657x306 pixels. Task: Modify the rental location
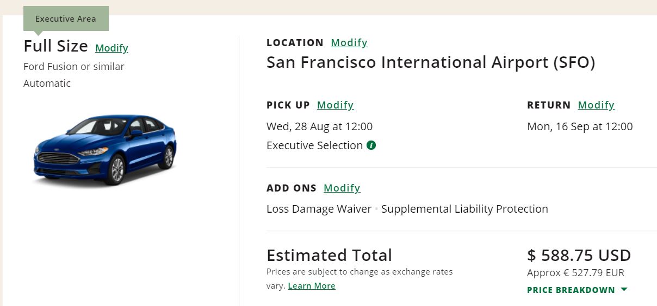coord(349,43)
